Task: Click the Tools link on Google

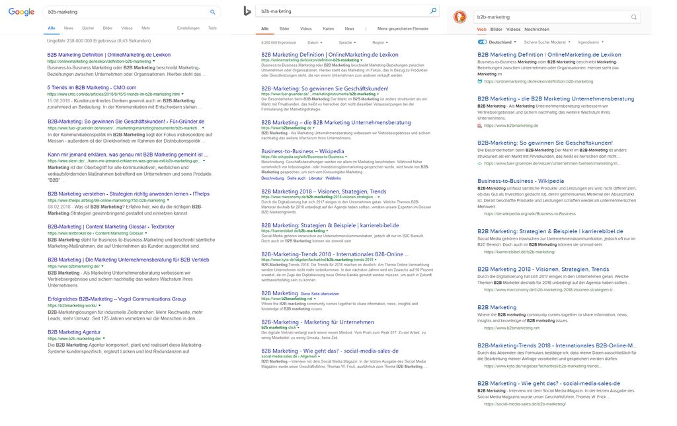Action: pos(211,28)
